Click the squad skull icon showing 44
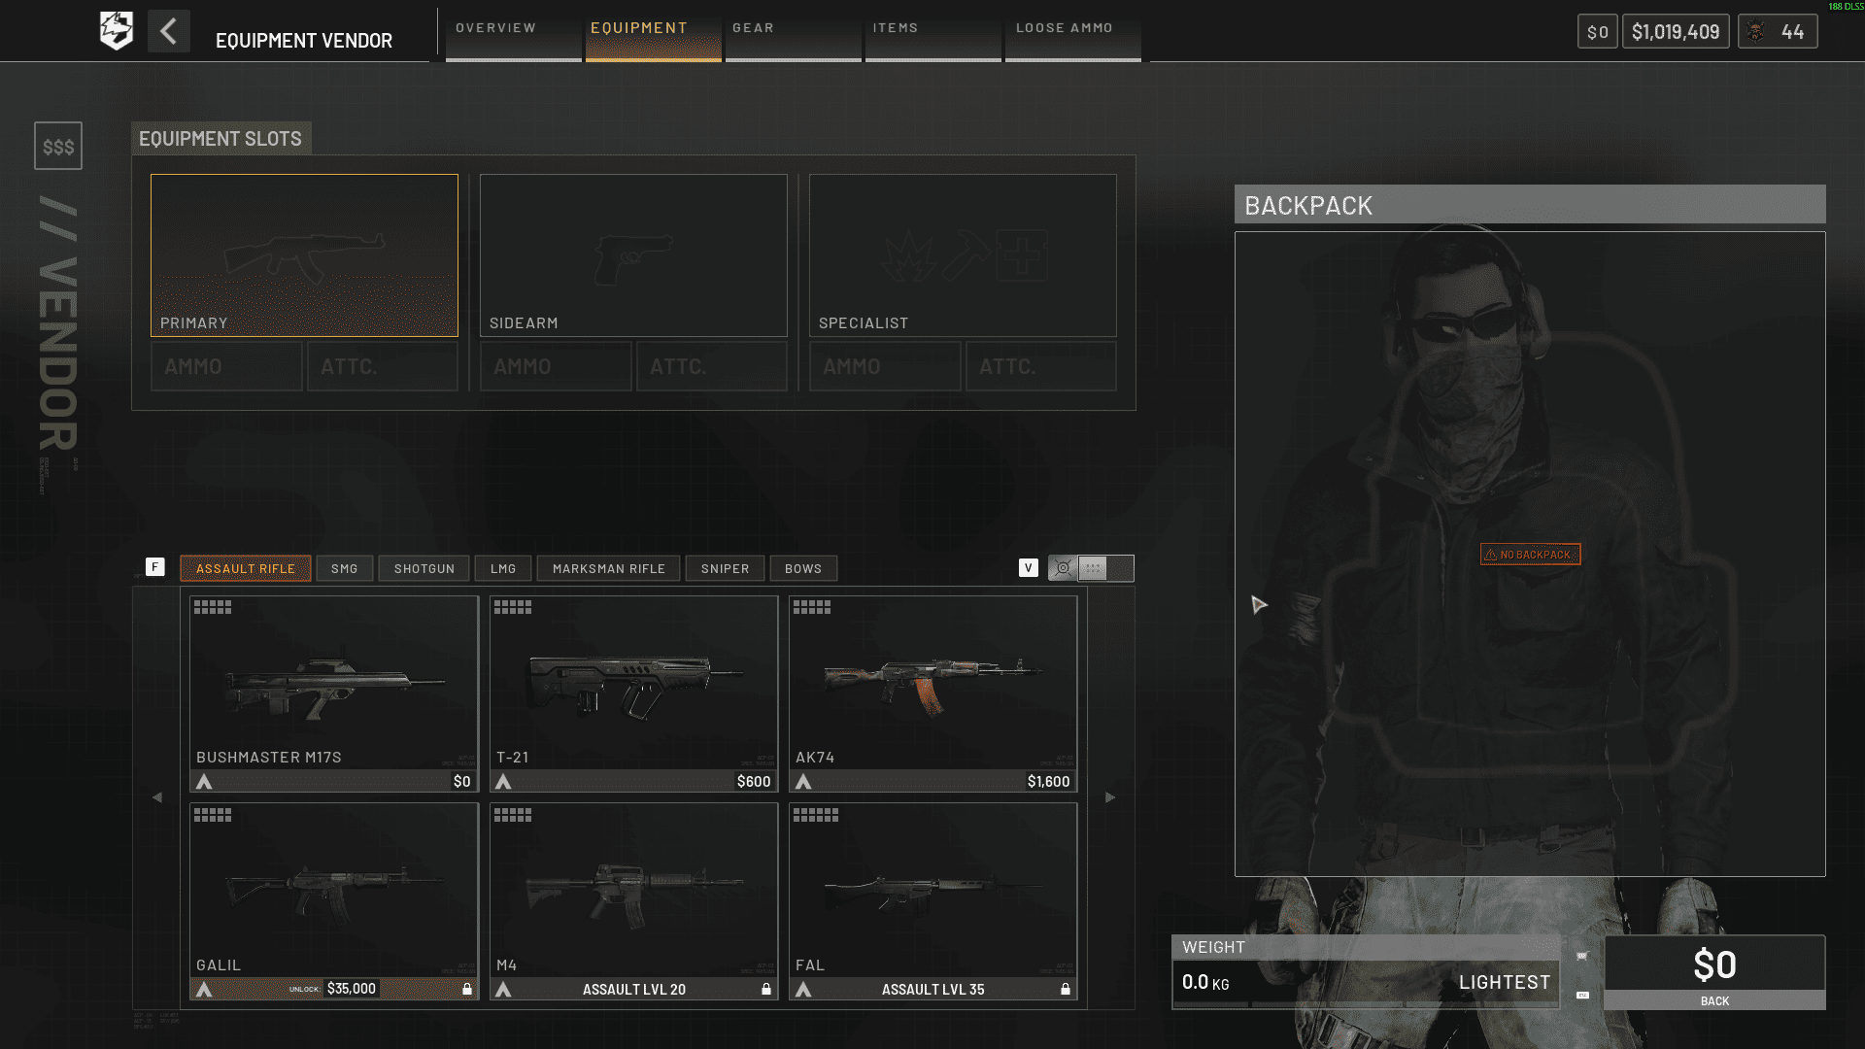The width and height of the screenshot is (1865, 1049). pyautogui.click(x=1756, y=31)
